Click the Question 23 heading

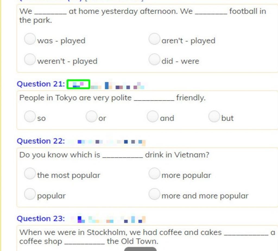tap(41, 218)
